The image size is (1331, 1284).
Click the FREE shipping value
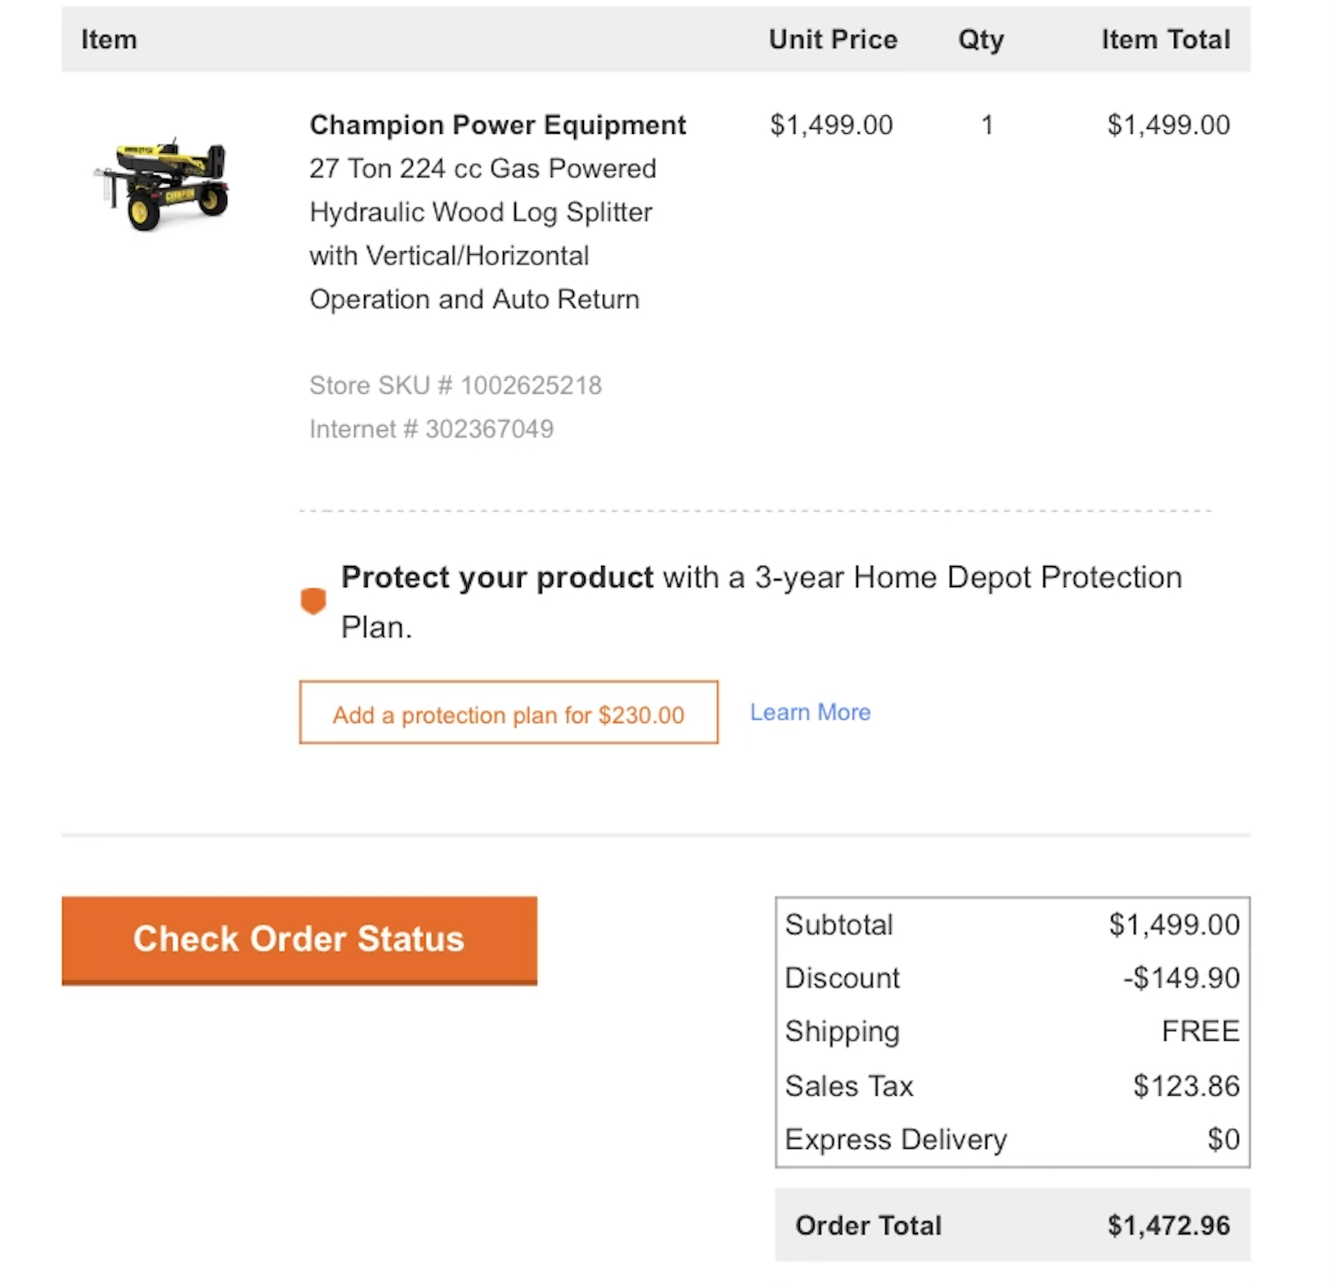[1200, 1031]
